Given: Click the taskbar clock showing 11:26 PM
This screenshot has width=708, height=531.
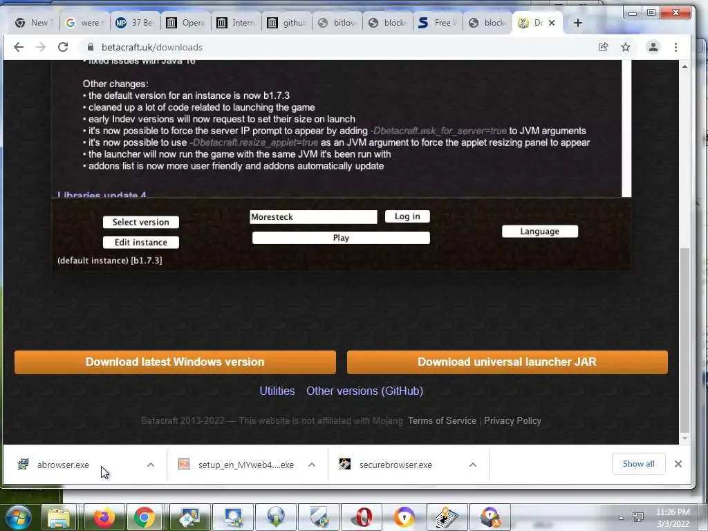Looking at the screenshot, I should tap(673, 518).
